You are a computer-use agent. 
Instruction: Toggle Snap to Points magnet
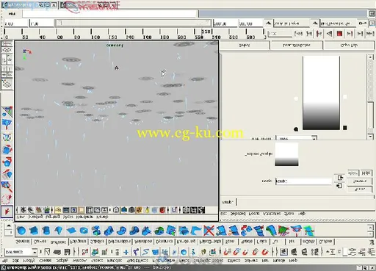click(245, 252)
